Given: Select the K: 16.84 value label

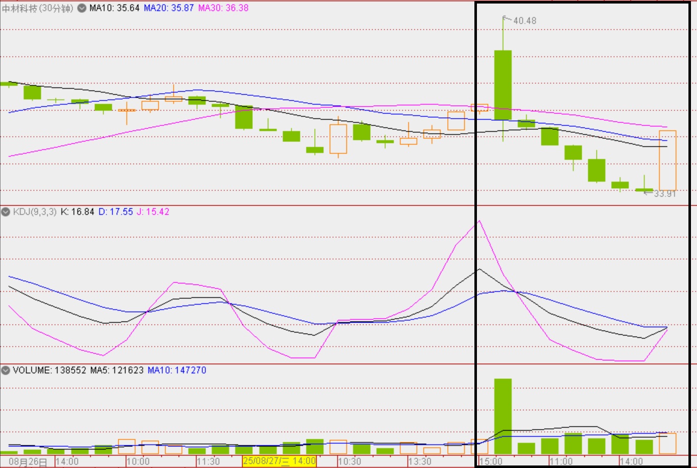Looking at the screenshot, I should point(78,212).
